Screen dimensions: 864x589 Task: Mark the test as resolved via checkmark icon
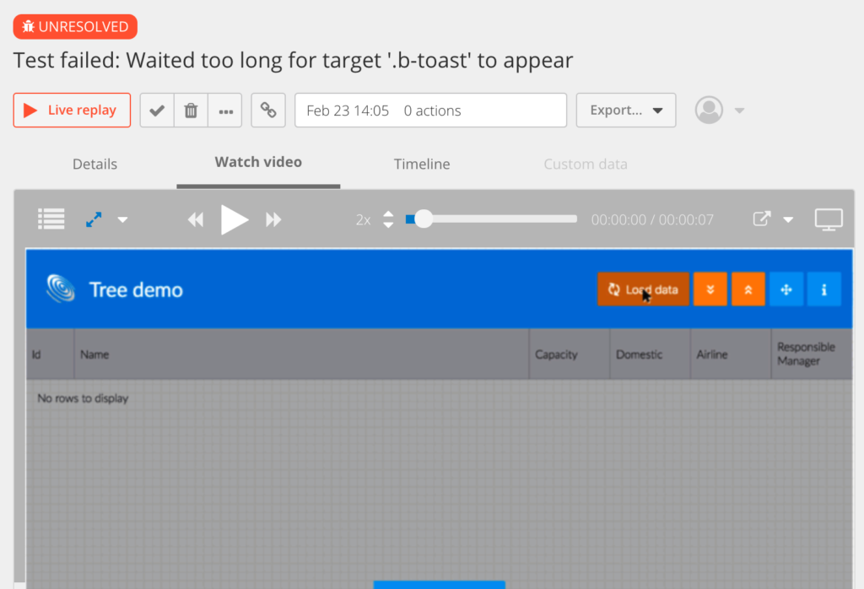[x=157, y=110]
